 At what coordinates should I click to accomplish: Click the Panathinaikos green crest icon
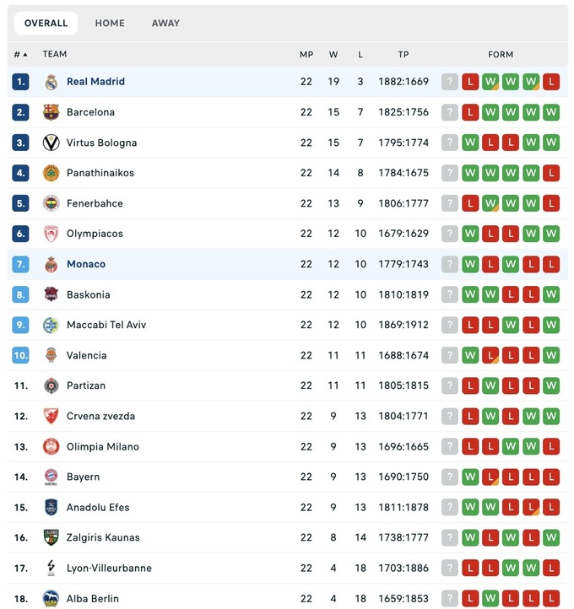pos(51,173)
